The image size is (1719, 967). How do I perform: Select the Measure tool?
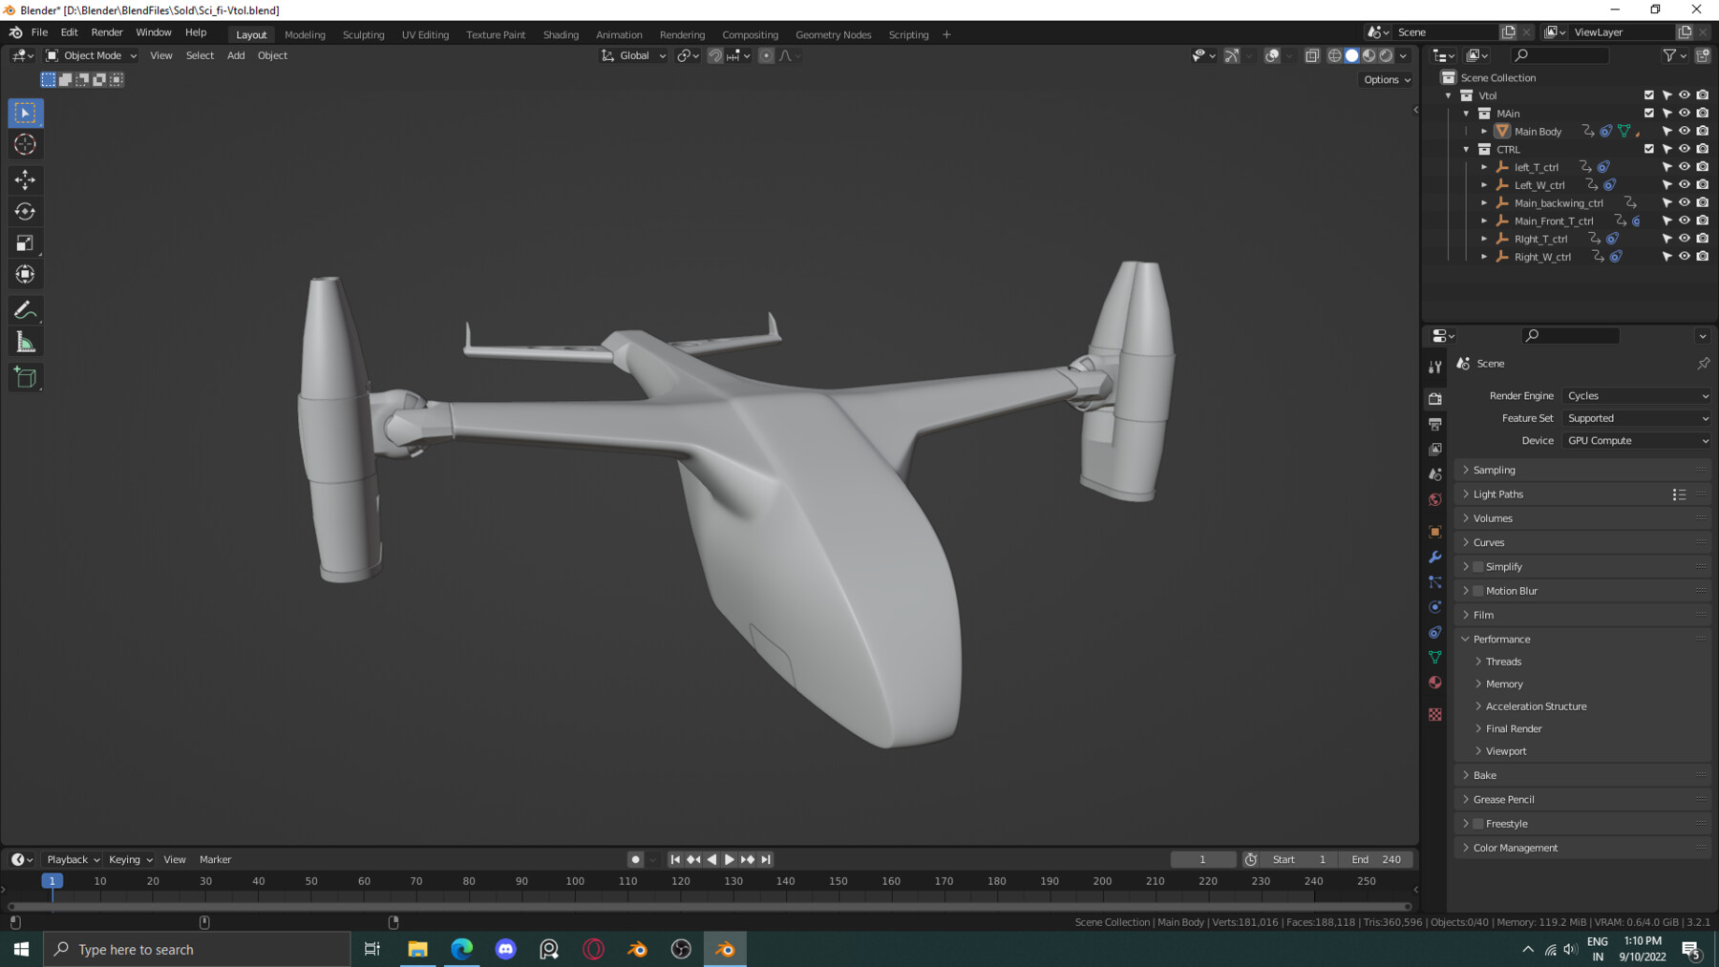tap(25, 340)
